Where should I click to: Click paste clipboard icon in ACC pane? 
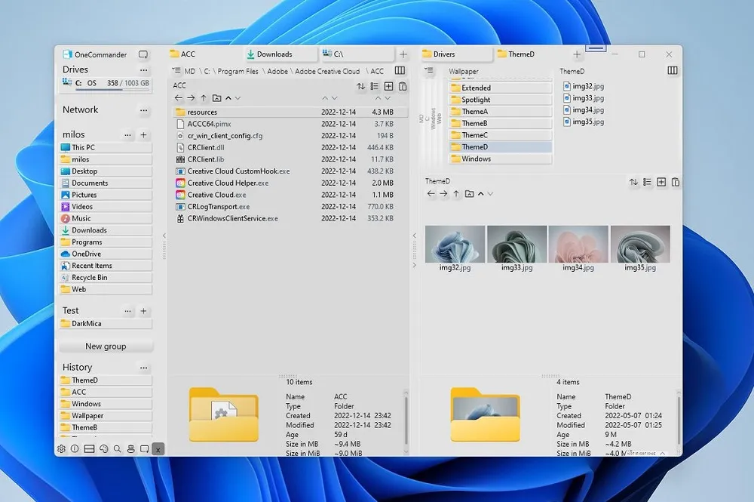(x=403, y=86)
